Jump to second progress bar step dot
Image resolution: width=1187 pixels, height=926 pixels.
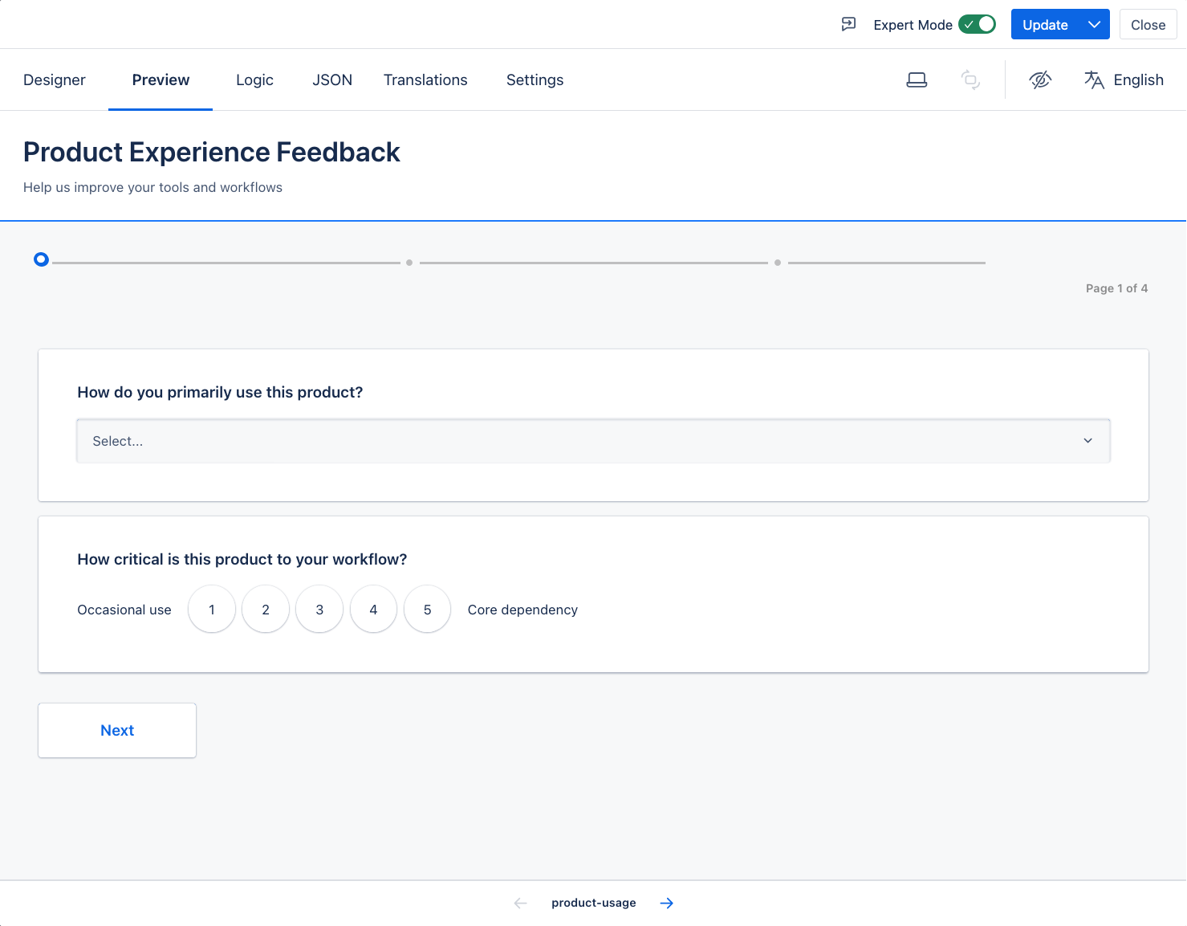tap(409, 263)
